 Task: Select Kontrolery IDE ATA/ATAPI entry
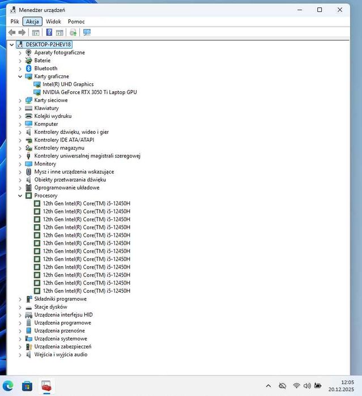[x=64, y=140]
